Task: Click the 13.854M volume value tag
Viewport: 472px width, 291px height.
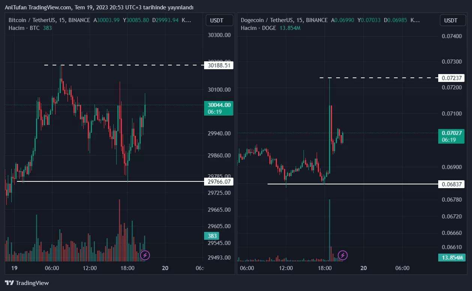Action: pos(452,257)
